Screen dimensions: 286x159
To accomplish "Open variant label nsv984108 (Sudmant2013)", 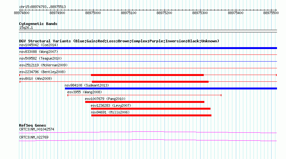I will [x=87, y=85].
